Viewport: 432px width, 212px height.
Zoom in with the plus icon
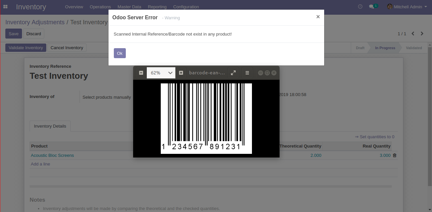[x=181, y=73]
